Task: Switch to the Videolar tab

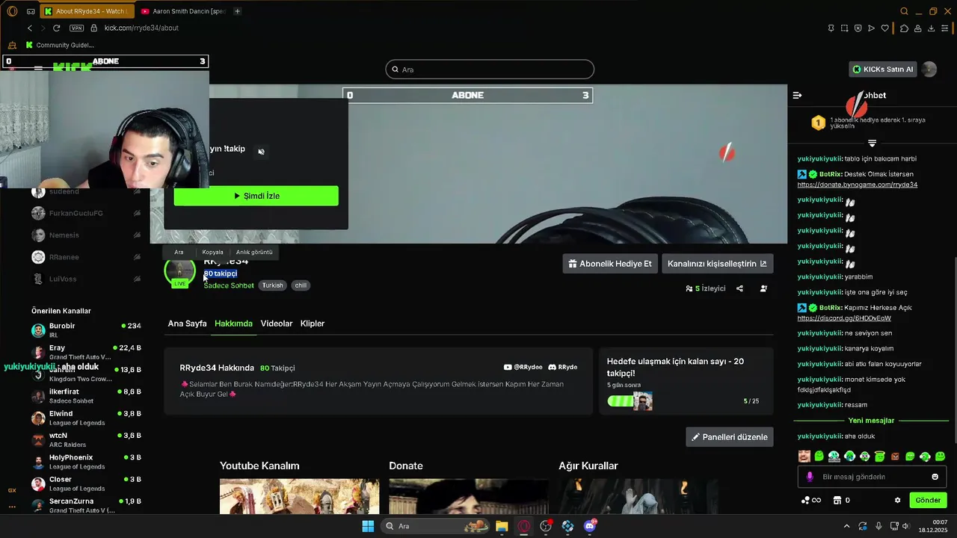Action: [277, 324]
